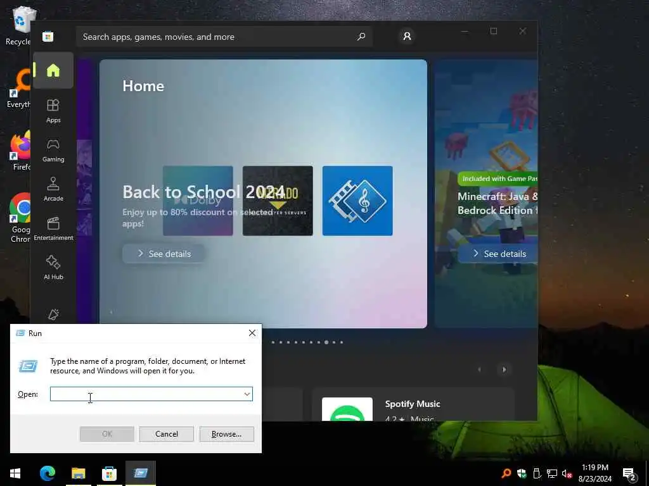Open Dolby app tile in banner
The height and width of the screenshot is (486, 649).
tap(198, 201)
